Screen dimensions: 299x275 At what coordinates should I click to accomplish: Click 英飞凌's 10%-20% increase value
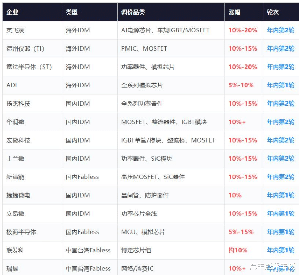pos(243,30)
